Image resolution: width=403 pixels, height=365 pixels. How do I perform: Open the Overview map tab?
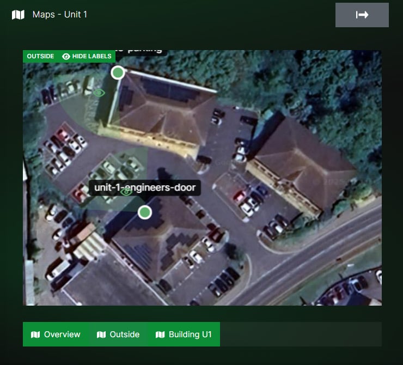pos(56,334)
